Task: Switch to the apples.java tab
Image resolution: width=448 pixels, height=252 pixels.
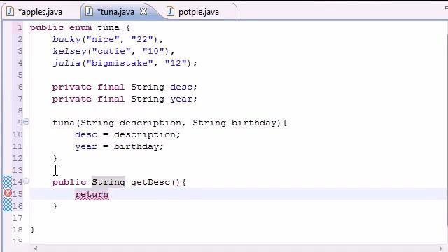Action: click(x=41, y=12)
